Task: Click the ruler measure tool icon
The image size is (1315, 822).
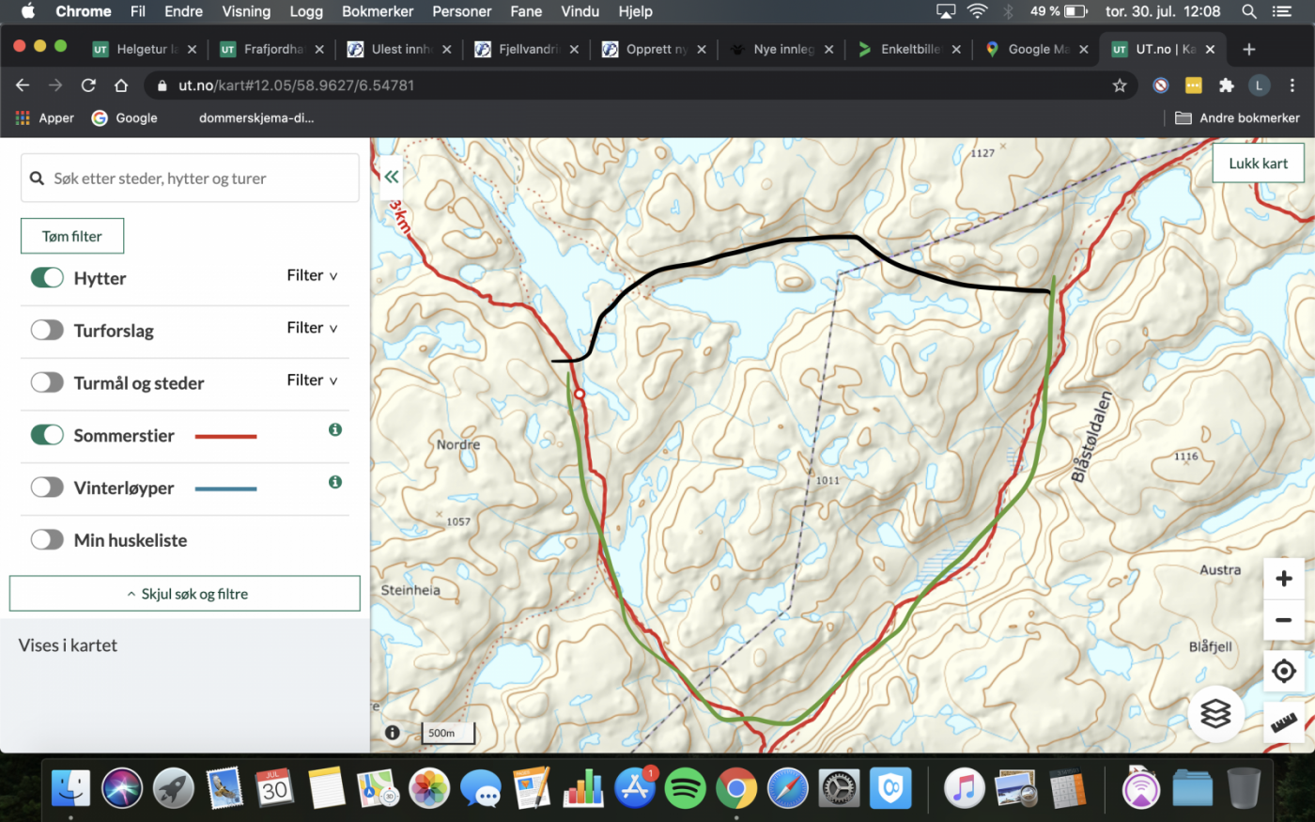Action: (1283, 722)
